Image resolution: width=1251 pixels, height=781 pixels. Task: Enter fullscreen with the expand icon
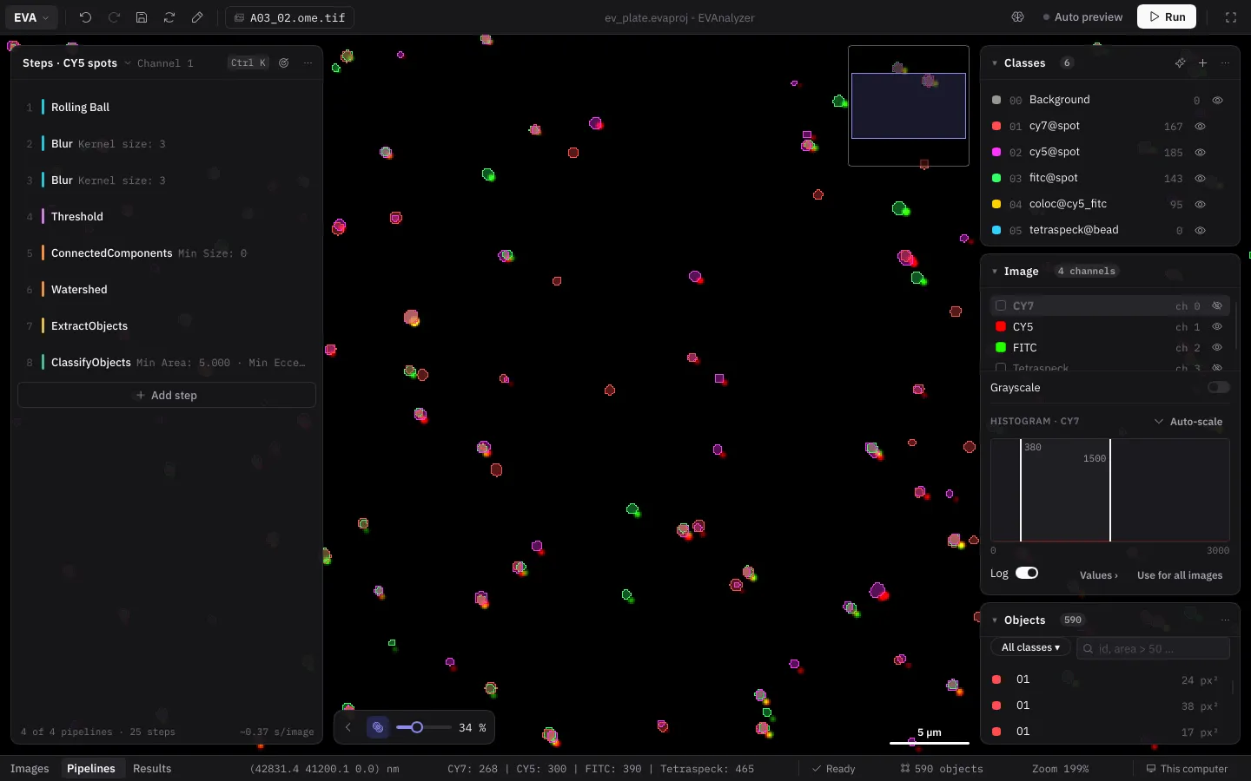click(1231, 17)
